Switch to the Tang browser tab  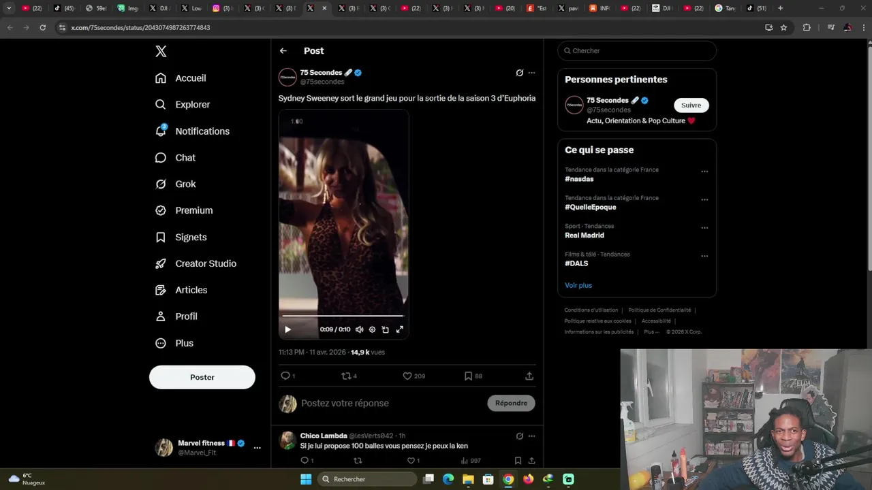pos(724,8)
